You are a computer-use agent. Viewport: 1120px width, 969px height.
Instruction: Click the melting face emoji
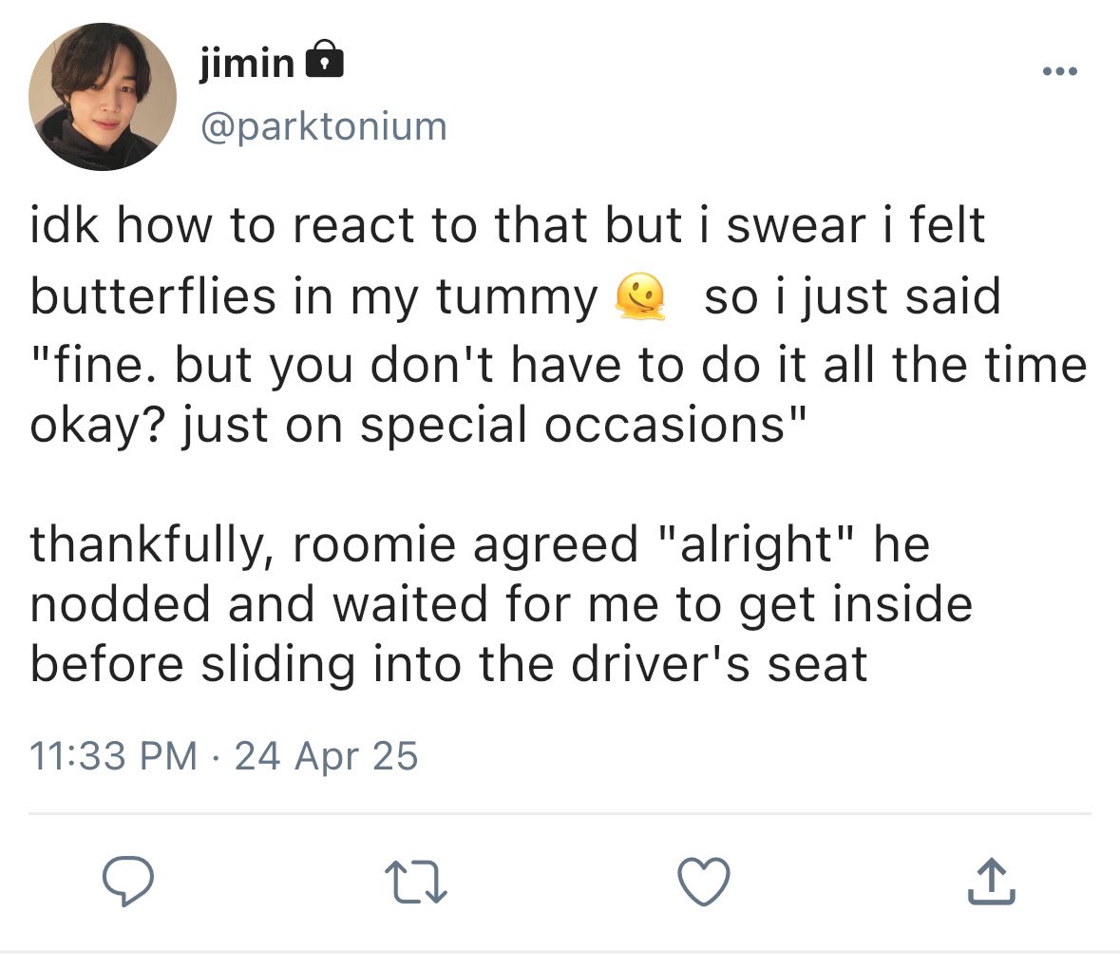[640, 296]
